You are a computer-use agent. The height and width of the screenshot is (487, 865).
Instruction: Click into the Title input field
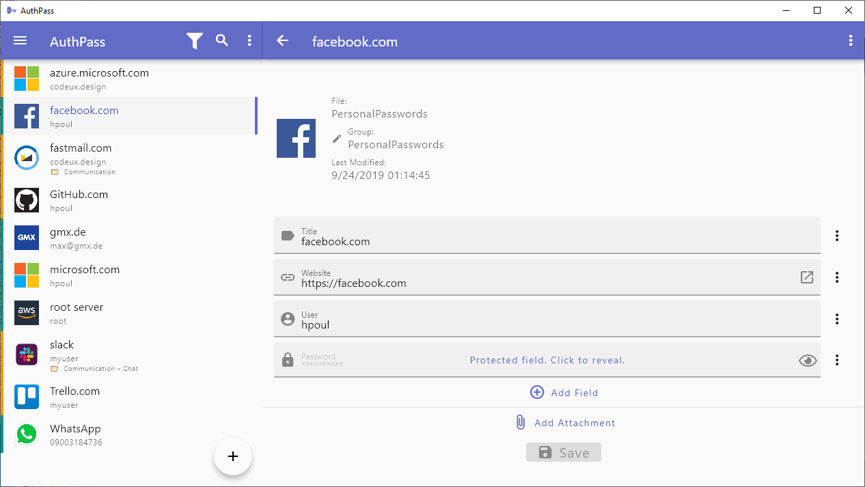coord(547,236)
